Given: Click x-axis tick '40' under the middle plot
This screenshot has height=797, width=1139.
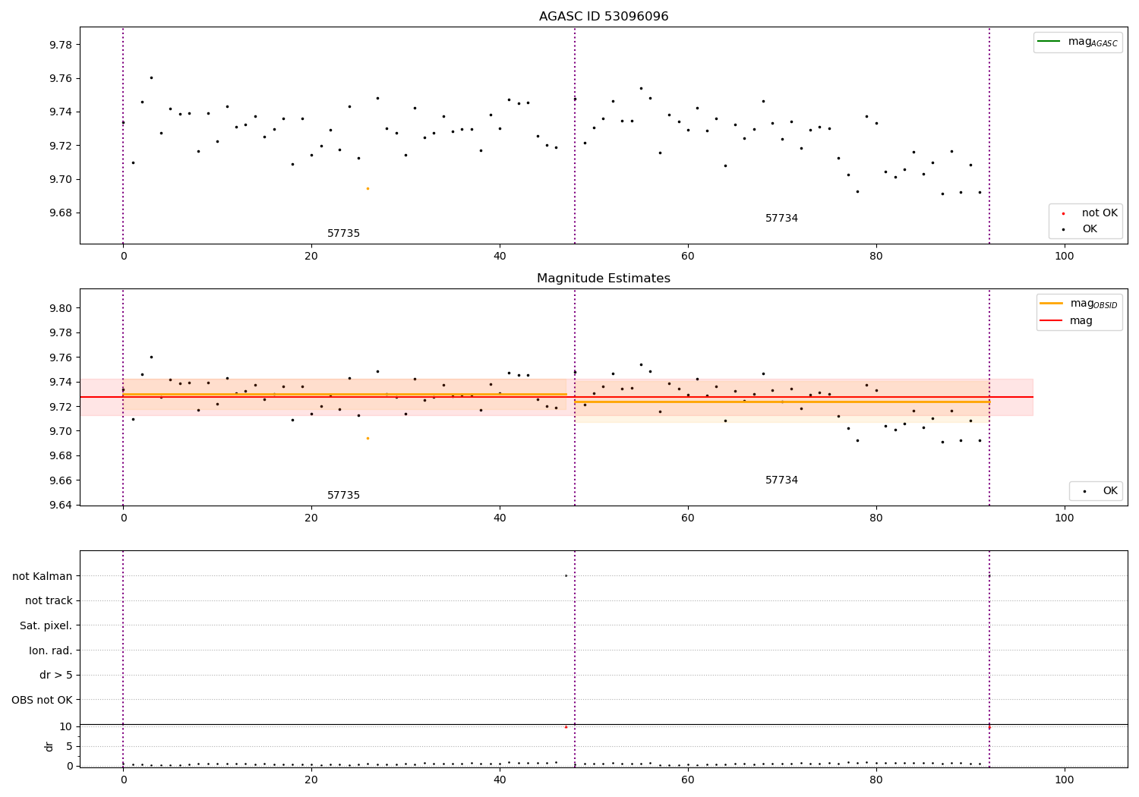Looking at the screenshot, I should [x=500, y=518].
